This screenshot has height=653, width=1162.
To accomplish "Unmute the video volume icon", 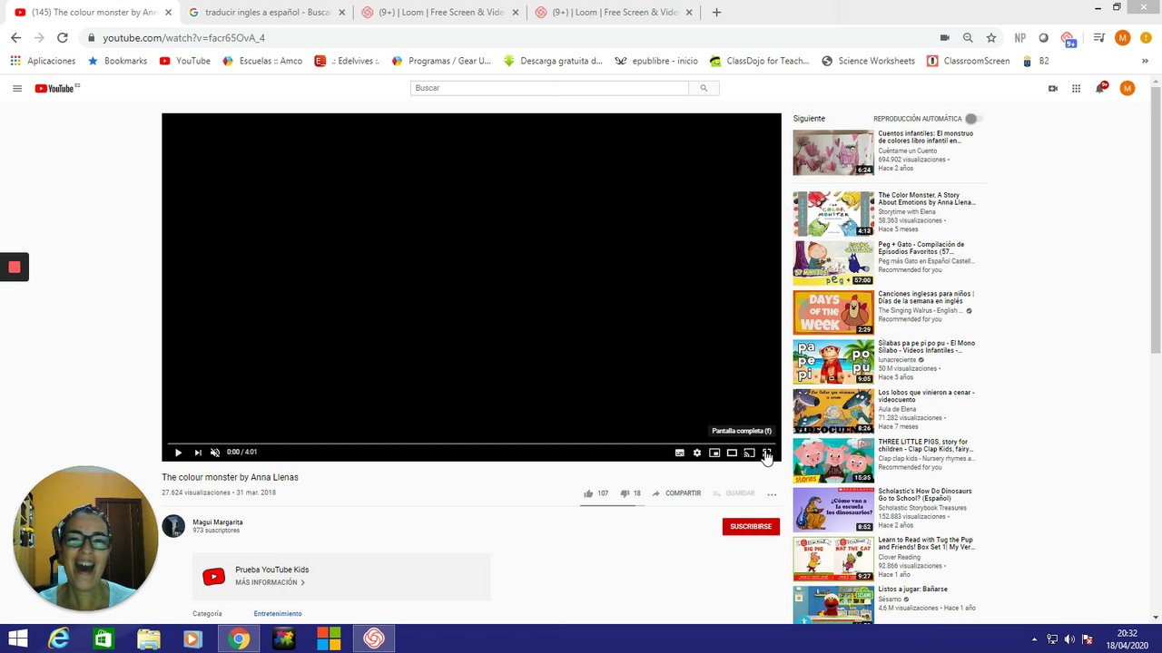I will (215, 453).
